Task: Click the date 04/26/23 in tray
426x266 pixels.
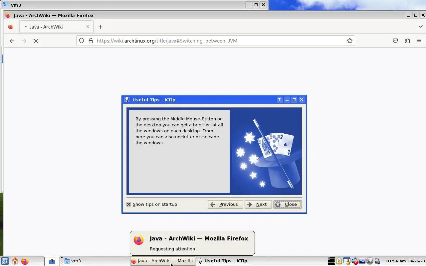Action: (x=417, y=261)
